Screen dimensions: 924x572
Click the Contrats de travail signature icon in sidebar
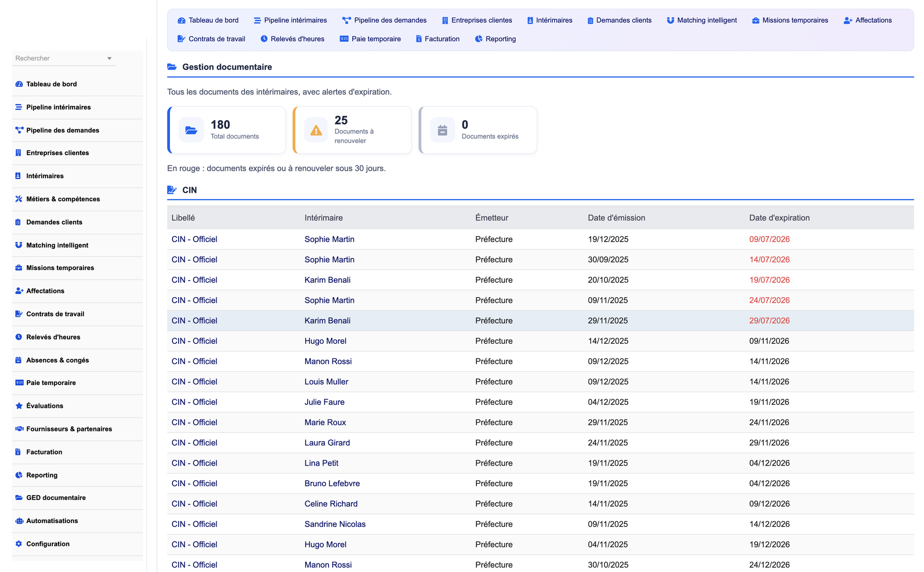coord(19,314)
